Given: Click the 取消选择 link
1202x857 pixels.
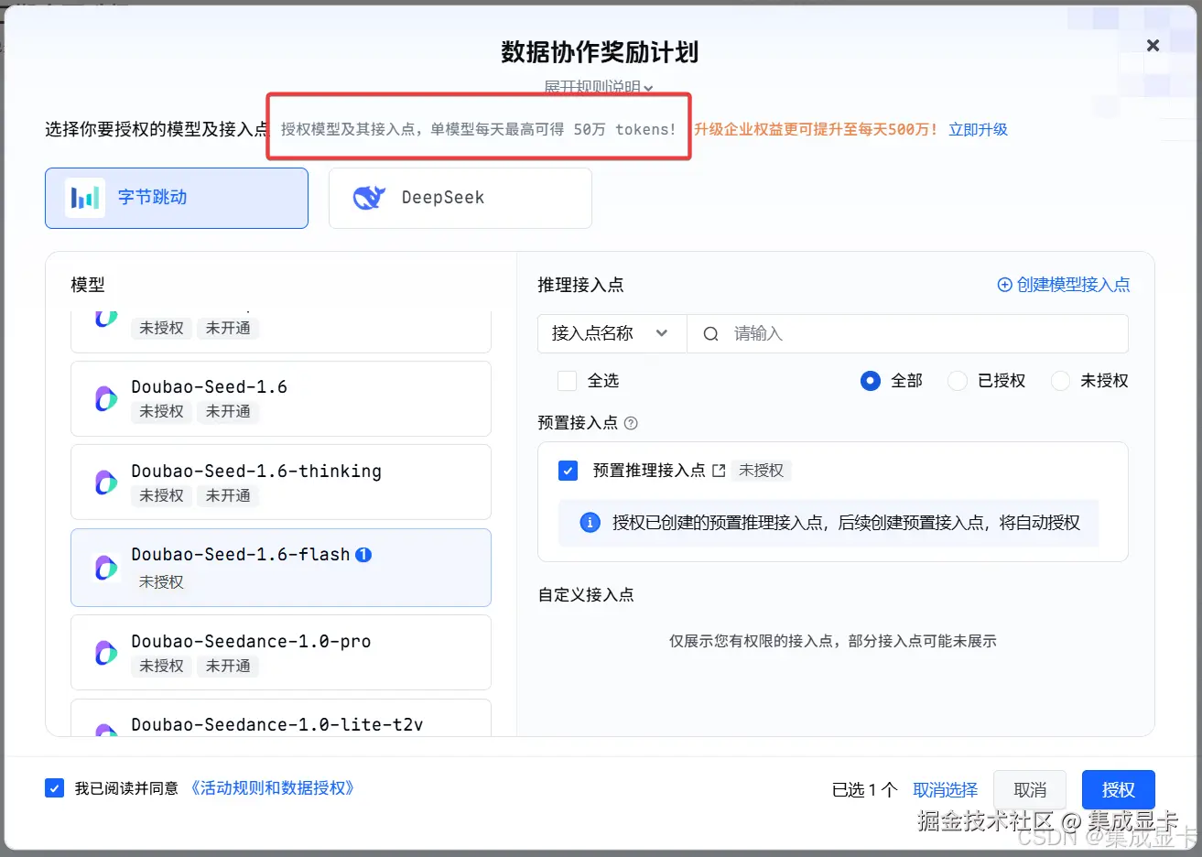Looking at the screenshot, I should (945, 789).
